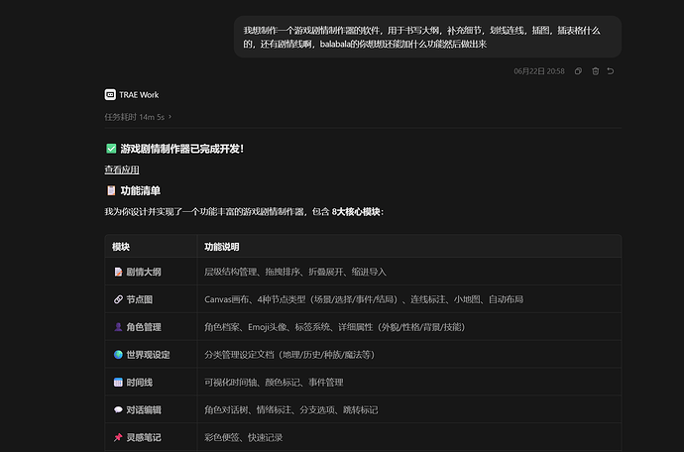This screenshot has height=452, width=684.
Task: Delete the message using the trash icon
Action: tap(595, 71)
